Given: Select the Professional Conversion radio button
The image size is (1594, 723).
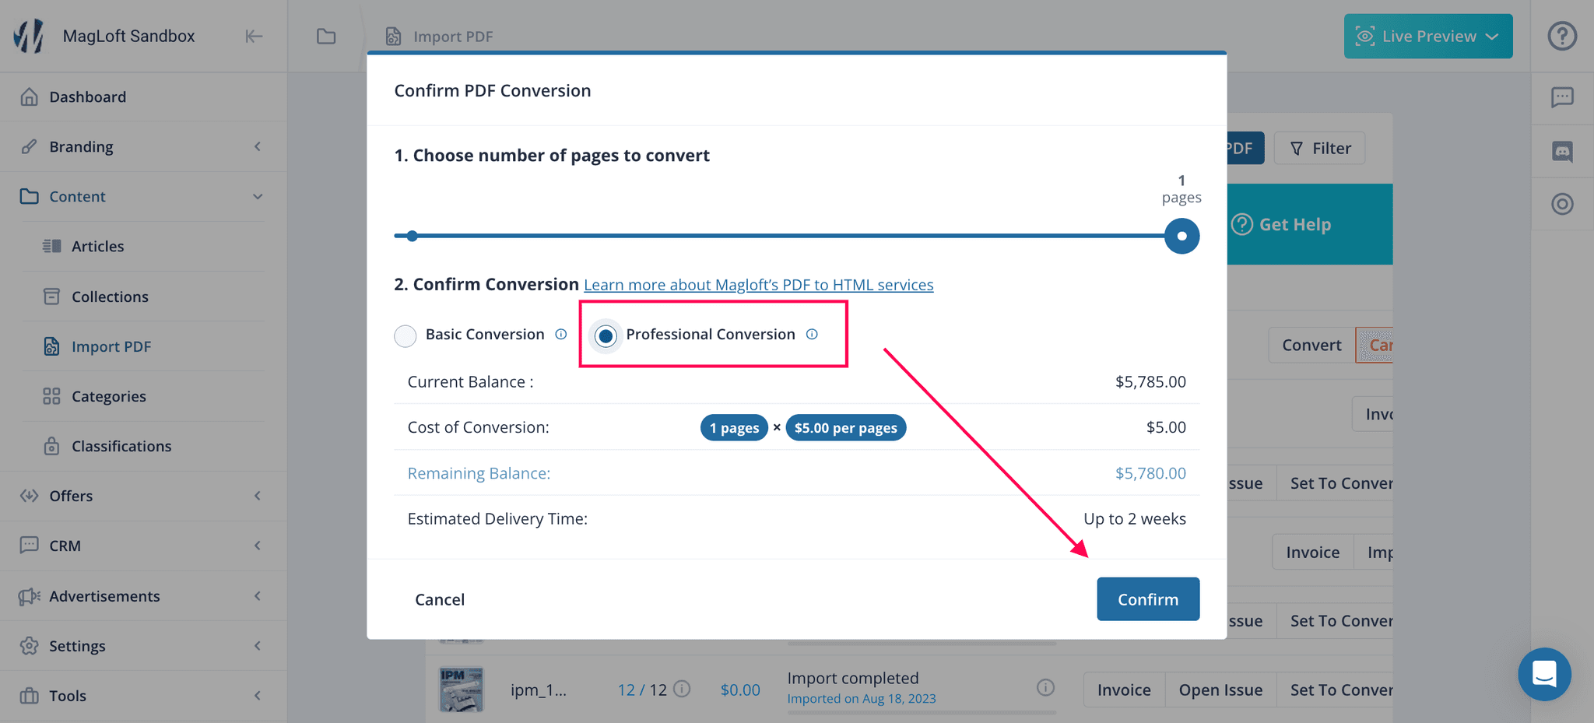Looking at the screenshot, I should [x=606, y=335].
